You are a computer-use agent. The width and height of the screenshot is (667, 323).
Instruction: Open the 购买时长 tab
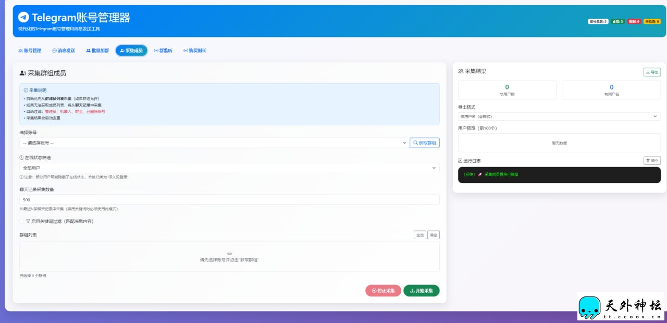tap(195, 50)
